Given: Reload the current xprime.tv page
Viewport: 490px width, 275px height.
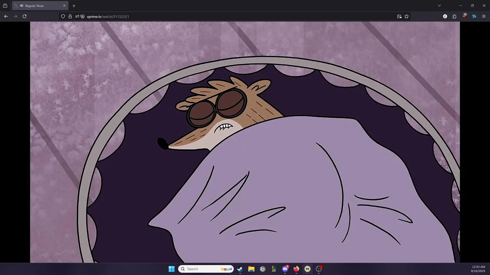Looking at the screenshot, I should [24, 16].
